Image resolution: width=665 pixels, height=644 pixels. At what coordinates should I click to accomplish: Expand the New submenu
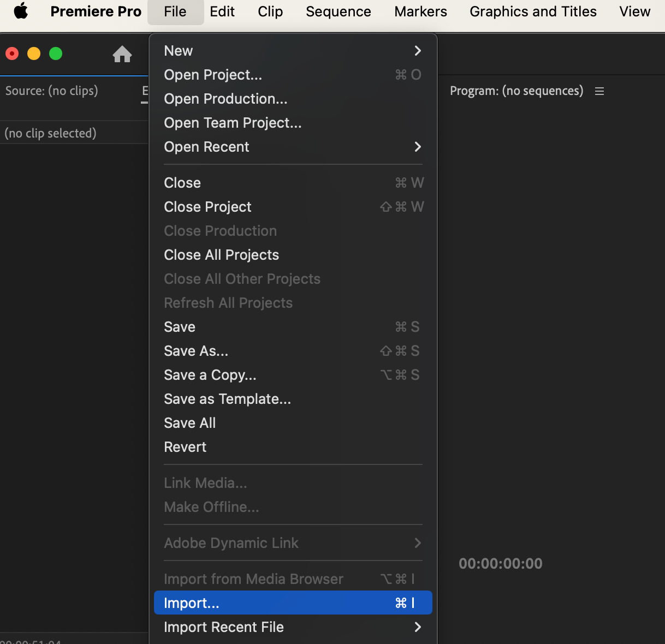click(x=293, y=51)
